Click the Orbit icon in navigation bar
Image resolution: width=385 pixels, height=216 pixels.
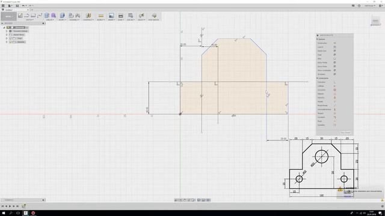(176, 200)
